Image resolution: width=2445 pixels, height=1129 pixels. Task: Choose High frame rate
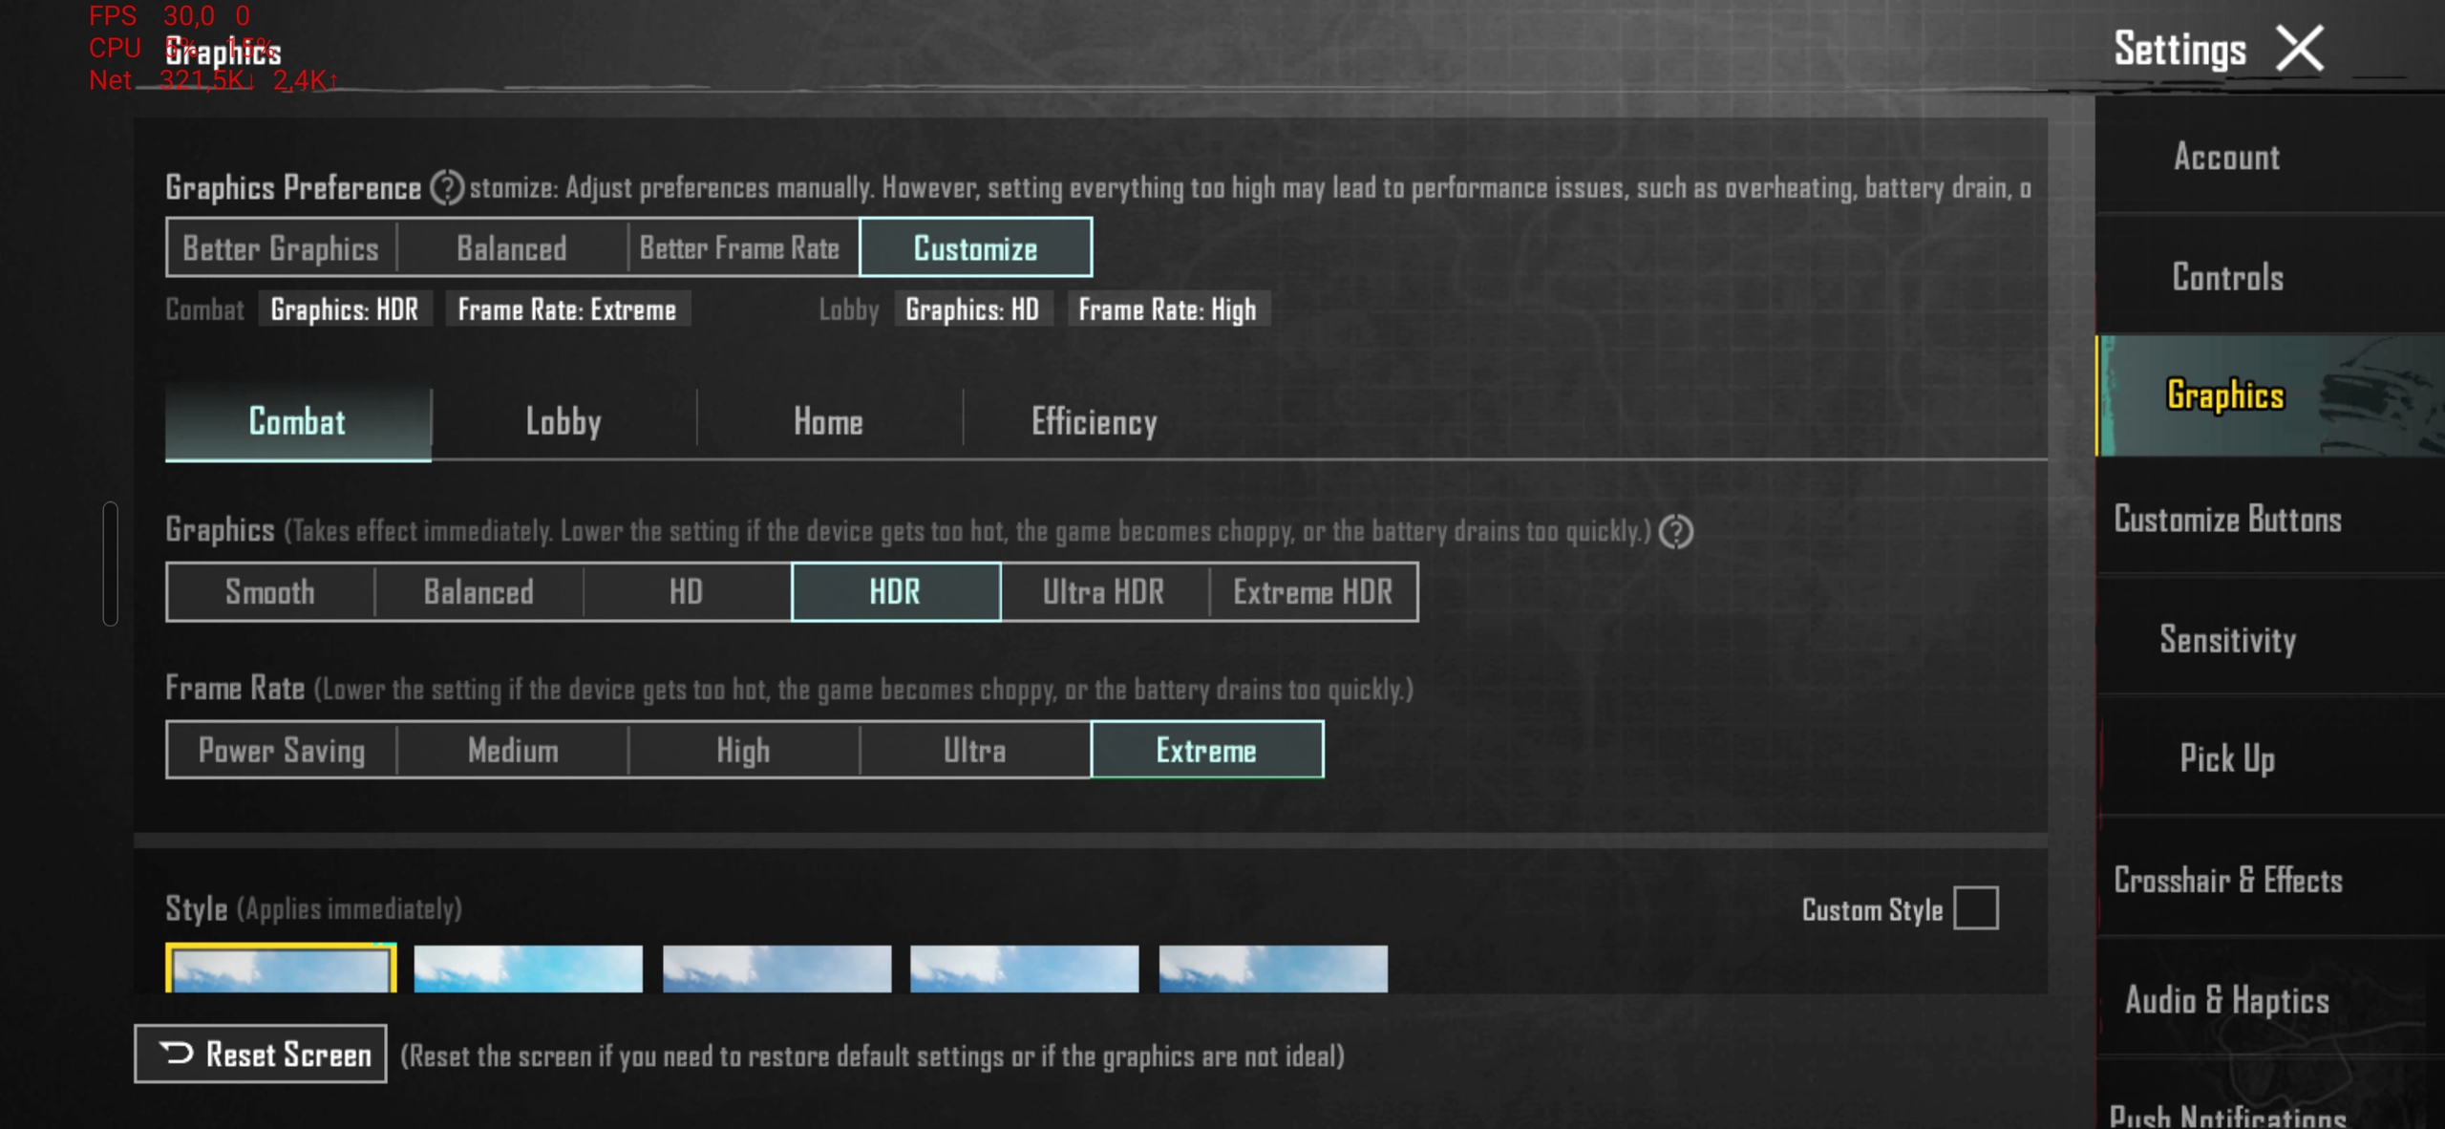[744, 750]
